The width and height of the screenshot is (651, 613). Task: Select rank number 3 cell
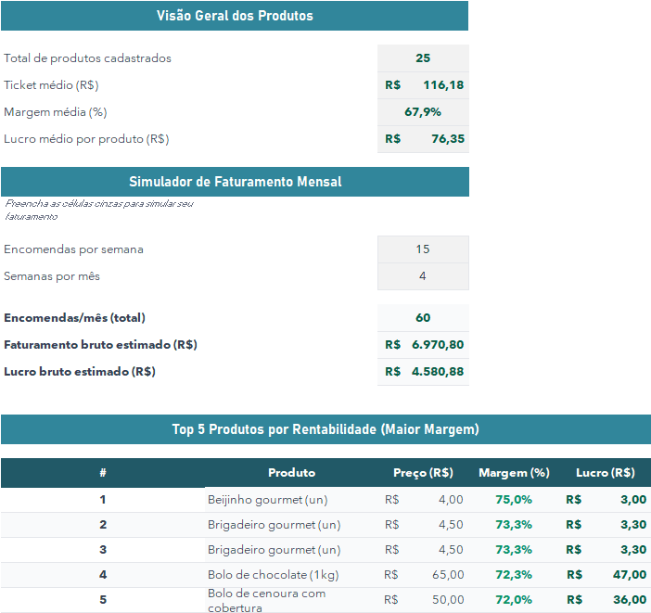[103, 550]
